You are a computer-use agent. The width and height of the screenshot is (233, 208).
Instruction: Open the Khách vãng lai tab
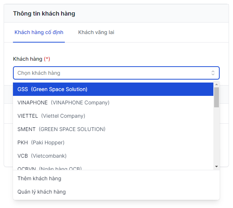96,32
